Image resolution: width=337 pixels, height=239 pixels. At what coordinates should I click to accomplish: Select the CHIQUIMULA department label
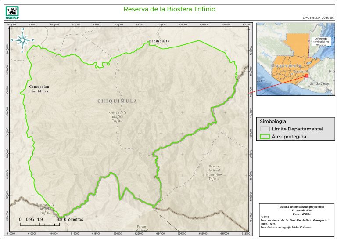(x=117, y=101)
